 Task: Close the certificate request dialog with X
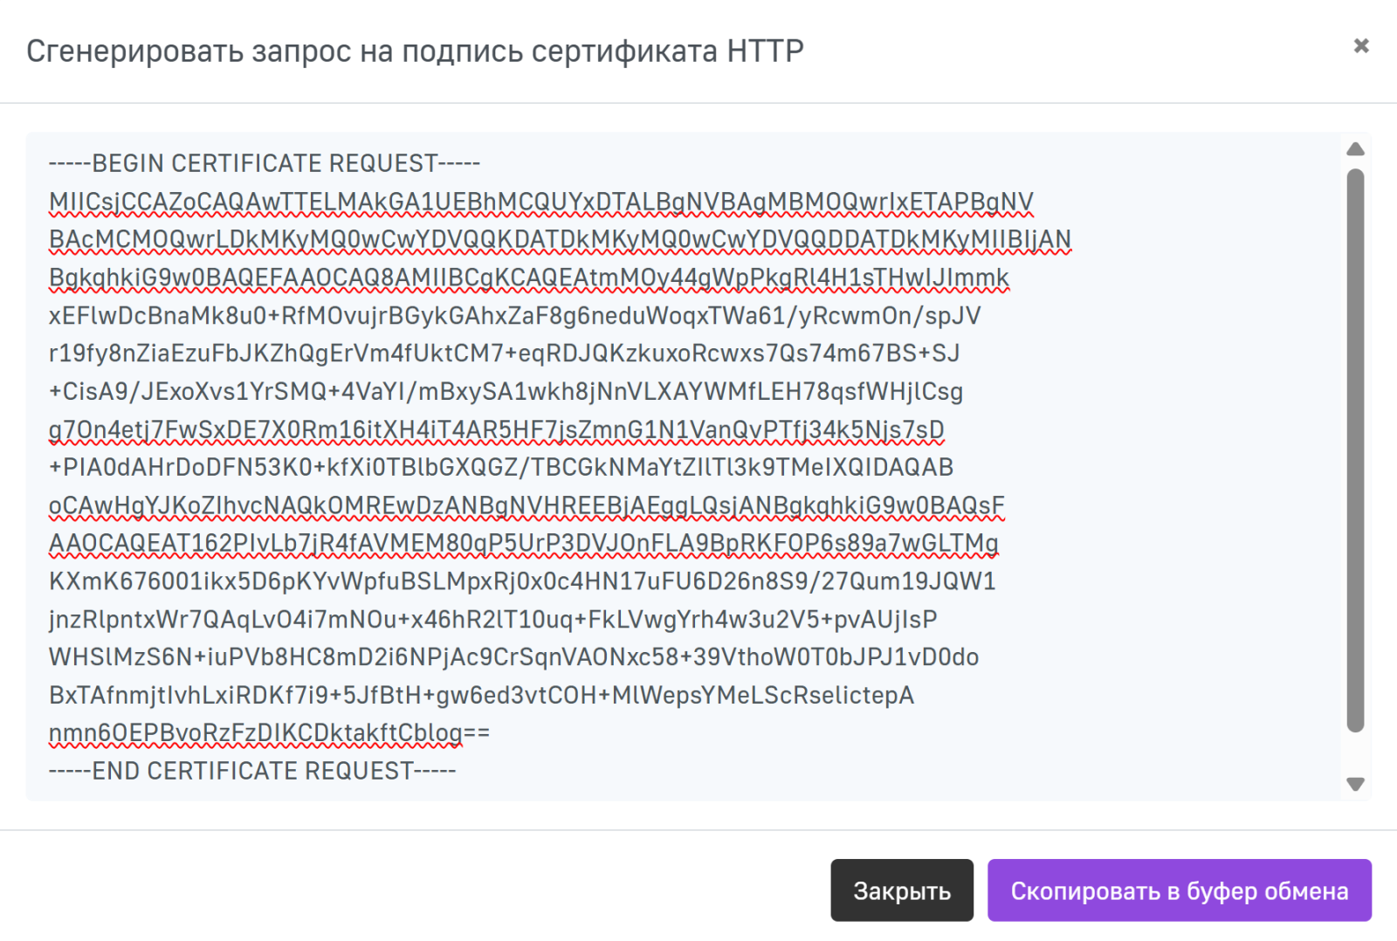click(1360, 46)
